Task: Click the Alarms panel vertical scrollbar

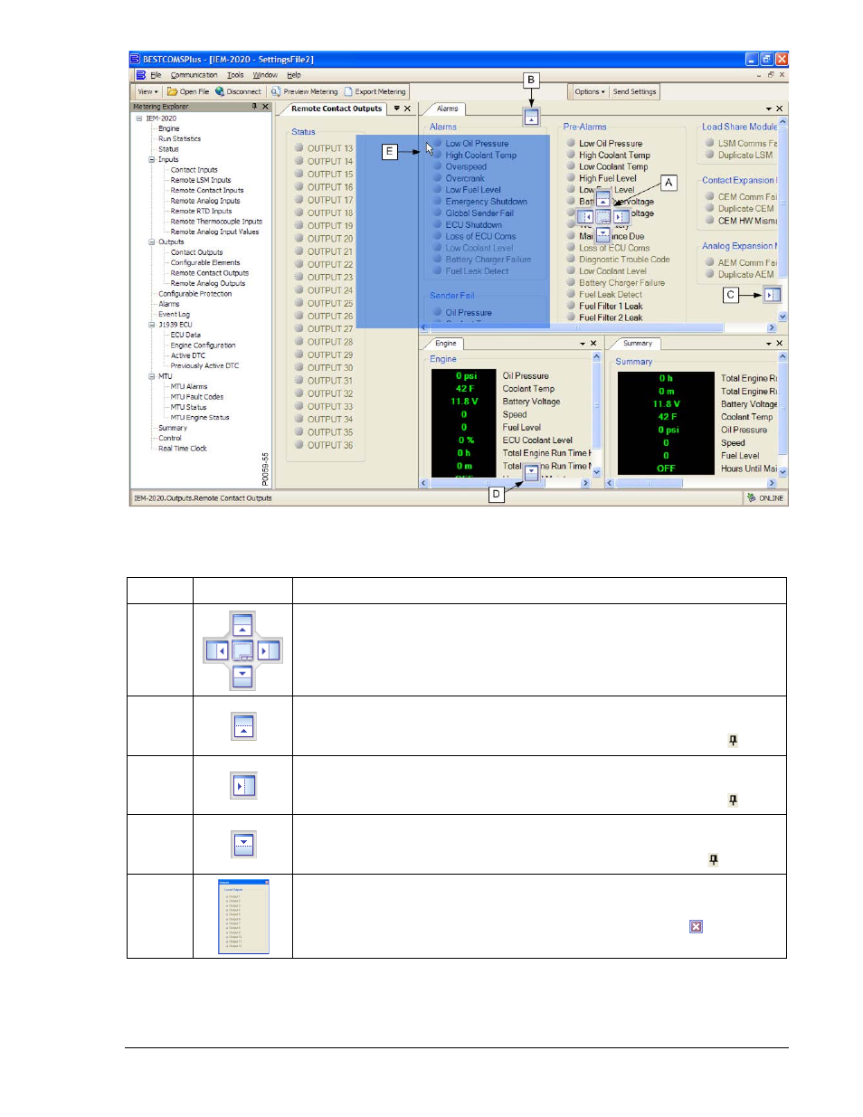Action: 782,220
